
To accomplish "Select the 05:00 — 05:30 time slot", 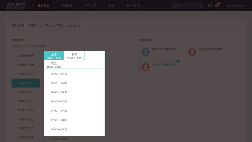I will click(x=59, y=74).
